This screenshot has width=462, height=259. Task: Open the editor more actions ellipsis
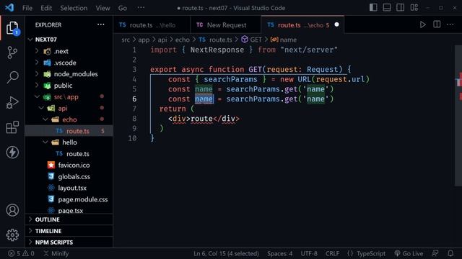[450, 24]
